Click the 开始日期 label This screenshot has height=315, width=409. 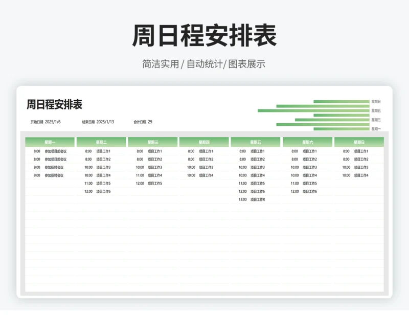37,122
